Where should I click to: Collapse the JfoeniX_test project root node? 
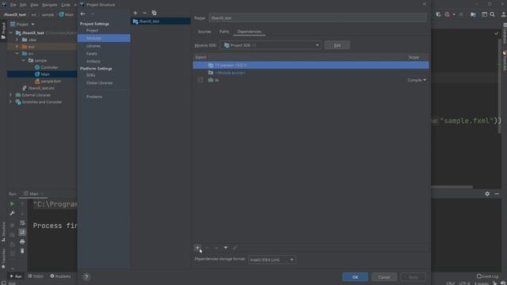10,33
